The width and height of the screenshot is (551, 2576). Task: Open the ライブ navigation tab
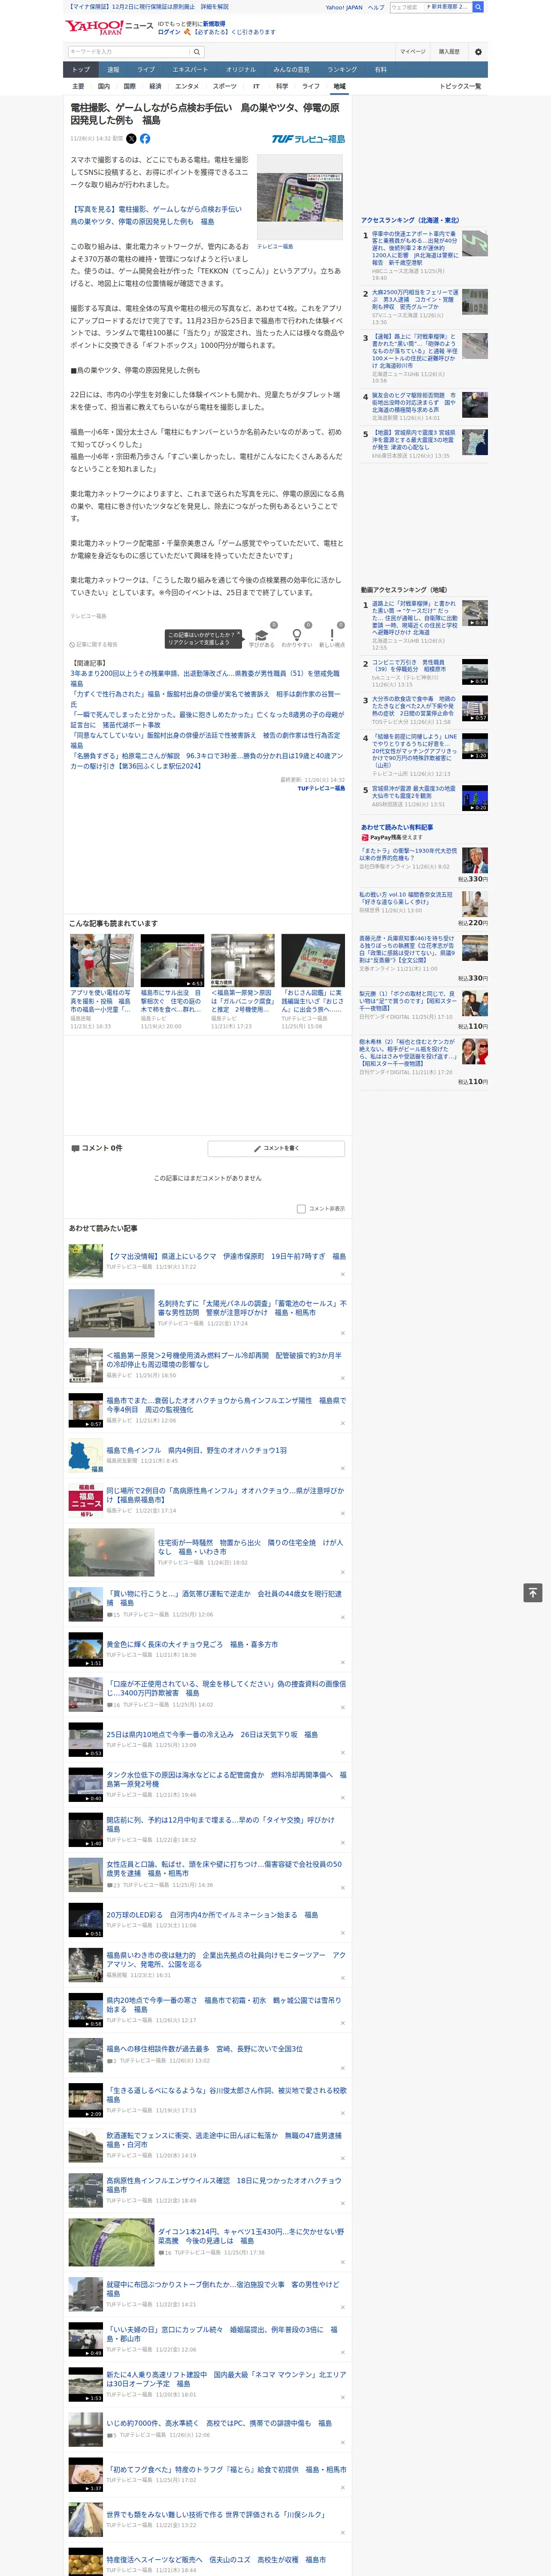coord(146,69)
